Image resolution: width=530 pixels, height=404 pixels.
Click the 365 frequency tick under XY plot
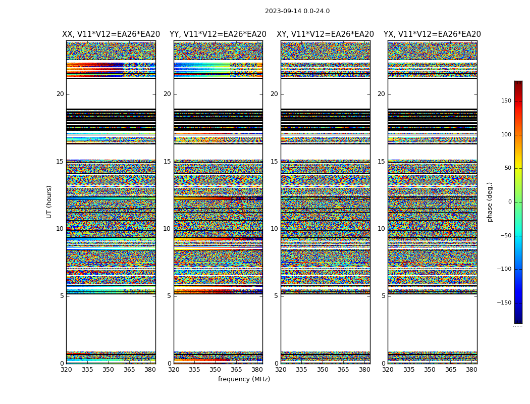tap(343, 370)
